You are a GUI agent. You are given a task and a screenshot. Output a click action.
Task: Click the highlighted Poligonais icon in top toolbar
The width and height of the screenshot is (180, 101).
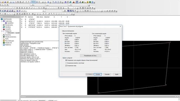[77, 2]
